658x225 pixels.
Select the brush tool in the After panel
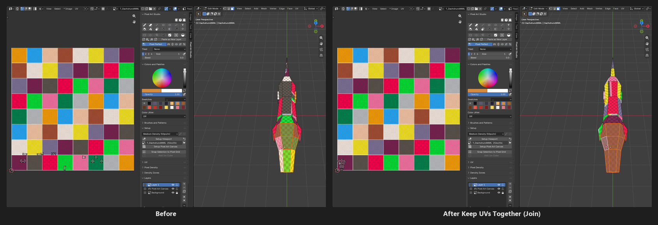470,25
